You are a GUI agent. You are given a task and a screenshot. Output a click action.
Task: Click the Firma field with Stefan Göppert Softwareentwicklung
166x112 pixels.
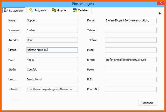(x=131, y=20)
